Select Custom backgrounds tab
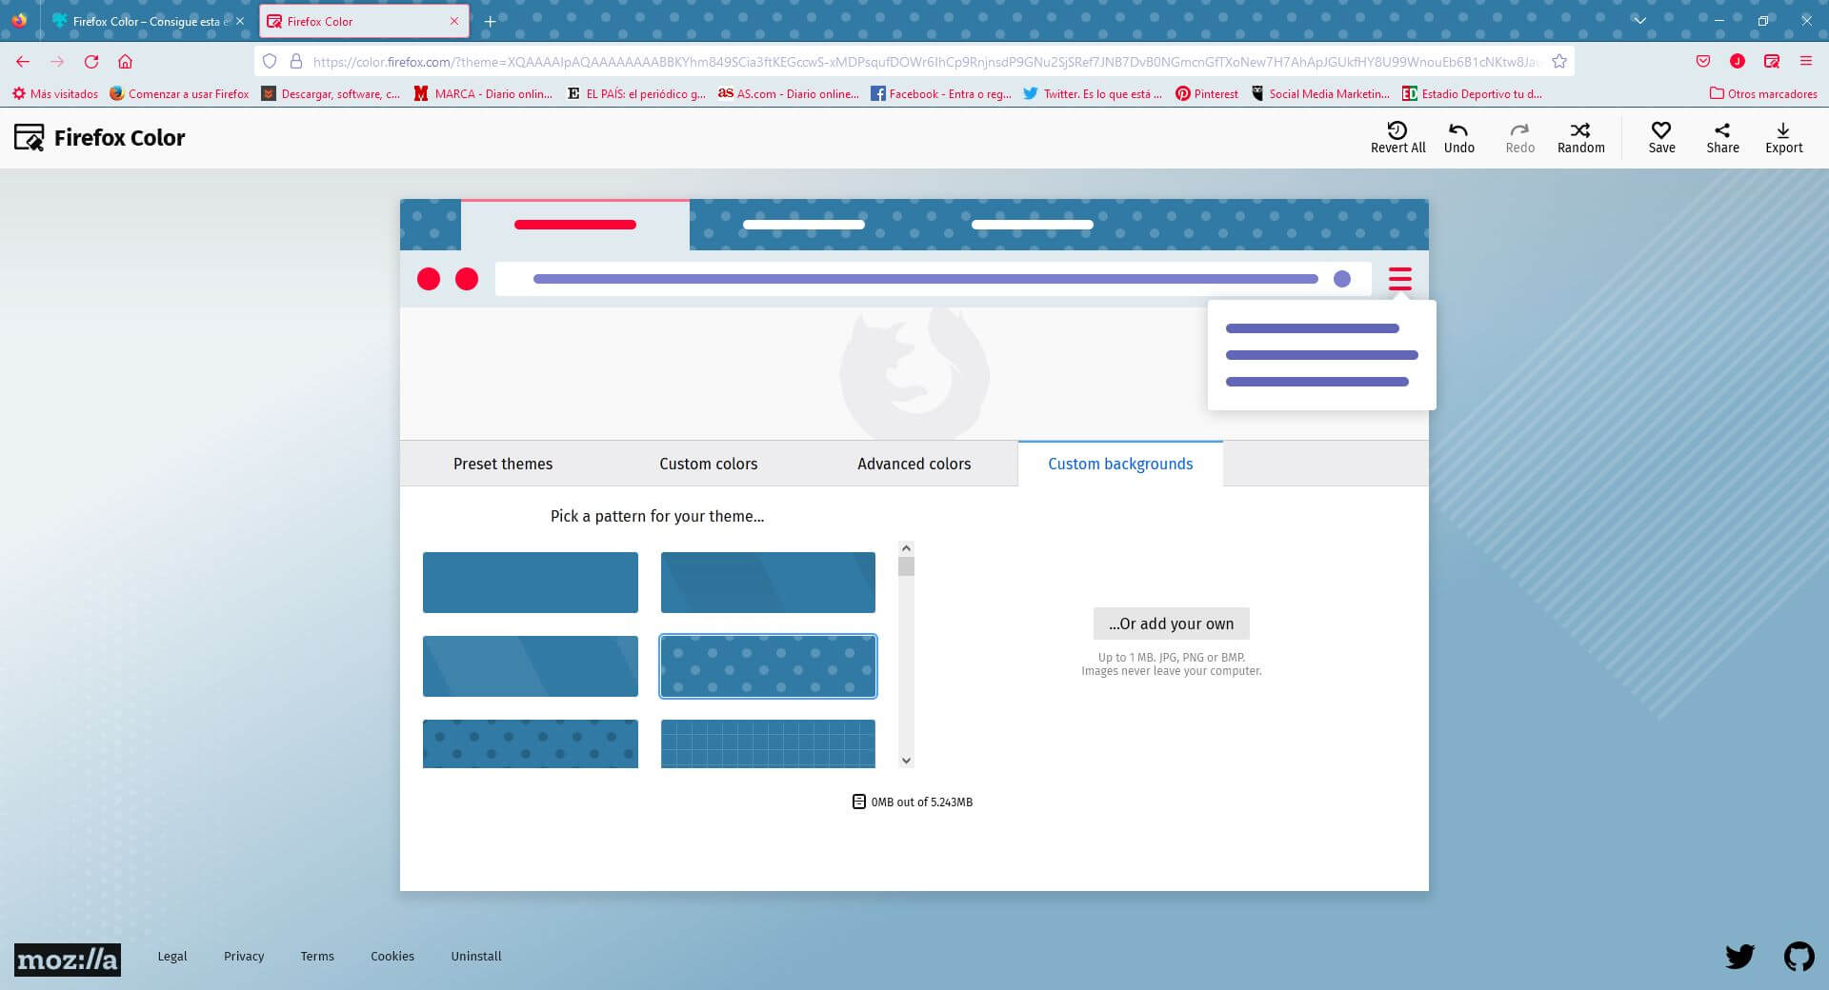Viewport: 1829px width, 990px height. tap(1120, 464)
